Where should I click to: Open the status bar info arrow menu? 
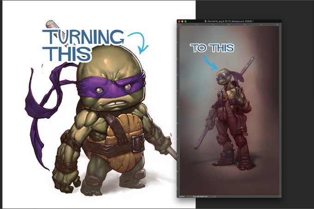point(215,197)
